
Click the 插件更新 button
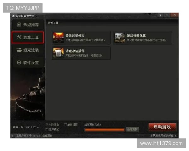click(132, 129)
